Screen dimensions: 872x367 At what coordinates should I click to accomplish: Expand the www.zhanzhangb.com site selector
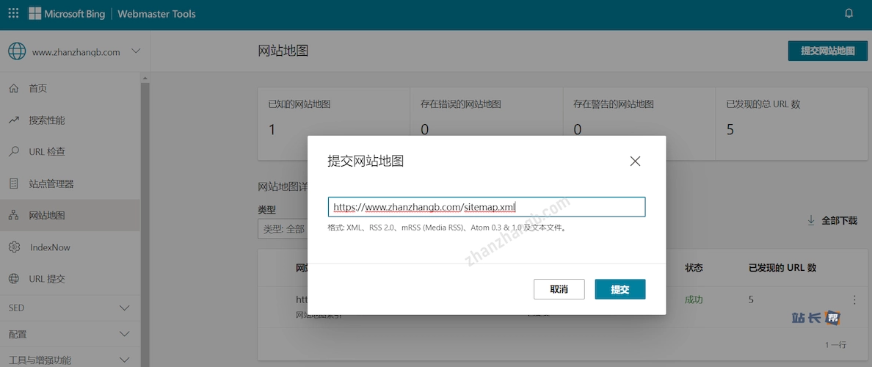(135, 51)
